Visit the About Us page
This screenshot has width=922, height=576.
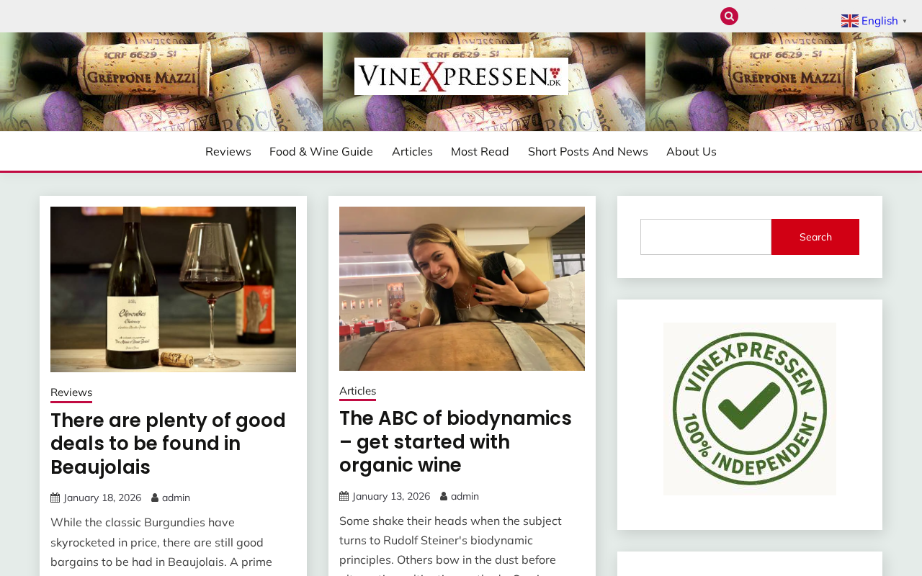click(691, 151)
